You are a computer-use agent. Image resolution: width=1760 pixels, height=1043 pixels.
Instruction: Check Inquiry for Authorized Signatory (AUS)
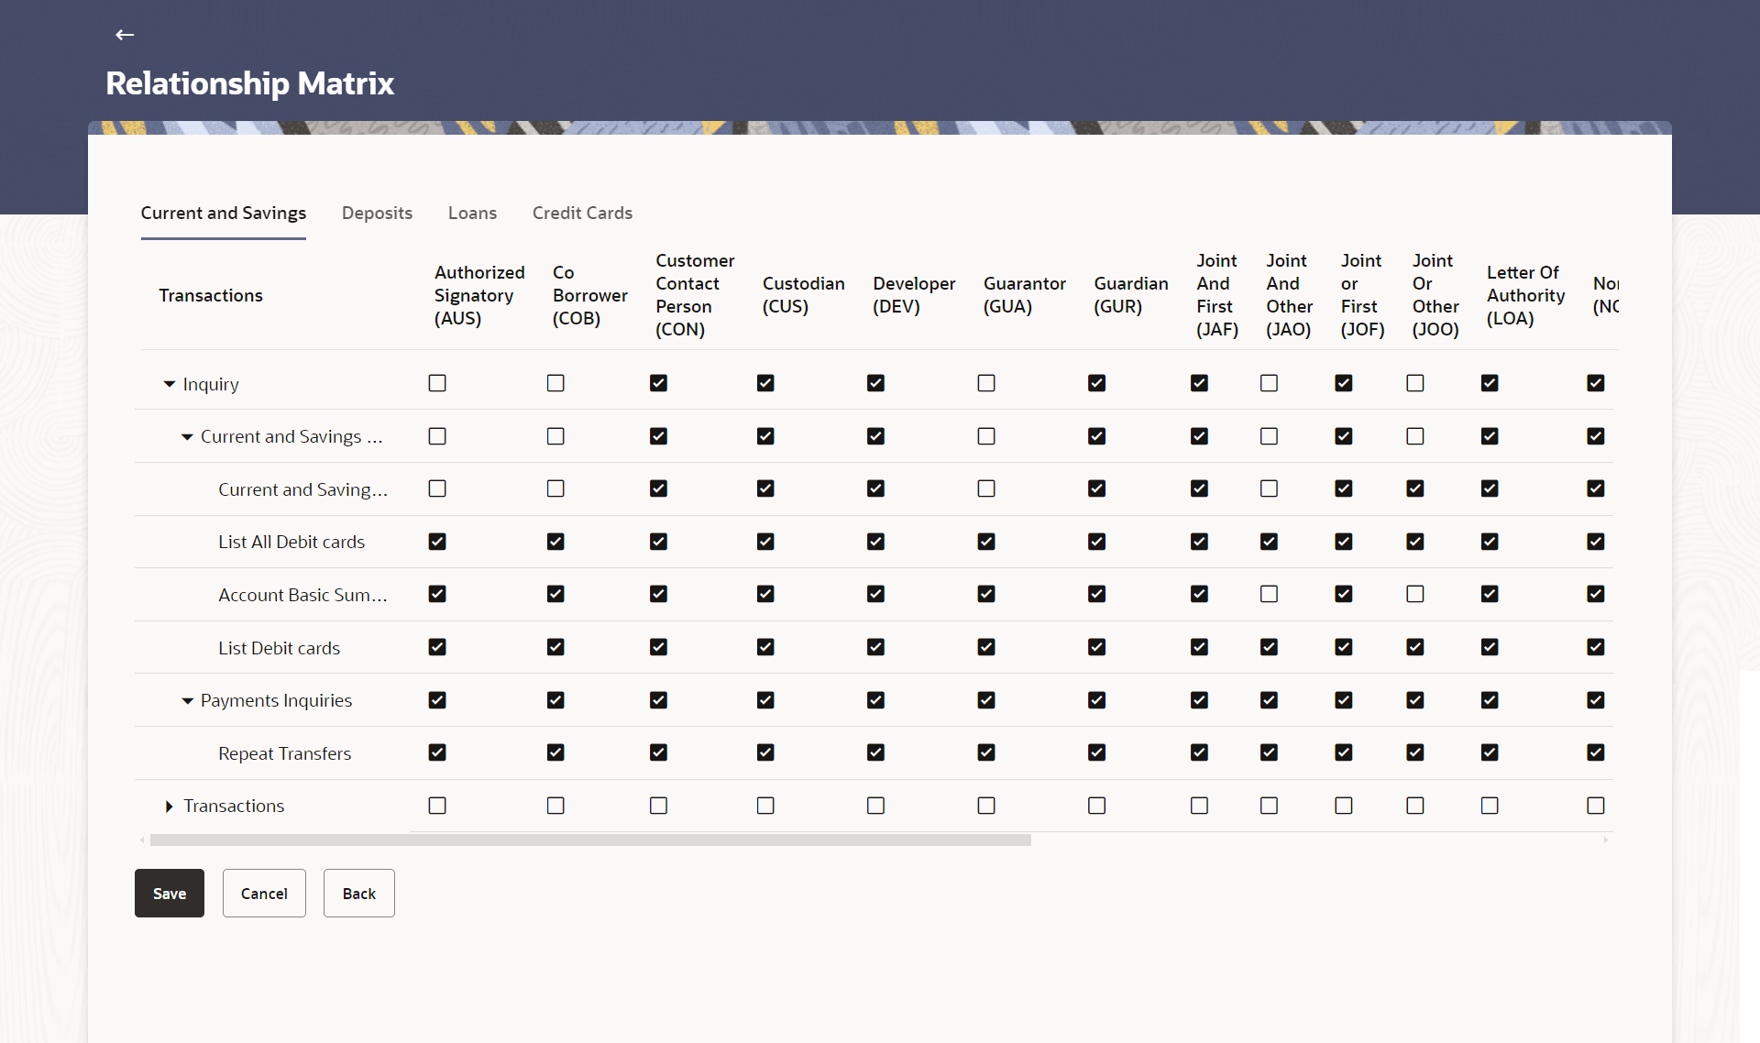click(437, 383)
